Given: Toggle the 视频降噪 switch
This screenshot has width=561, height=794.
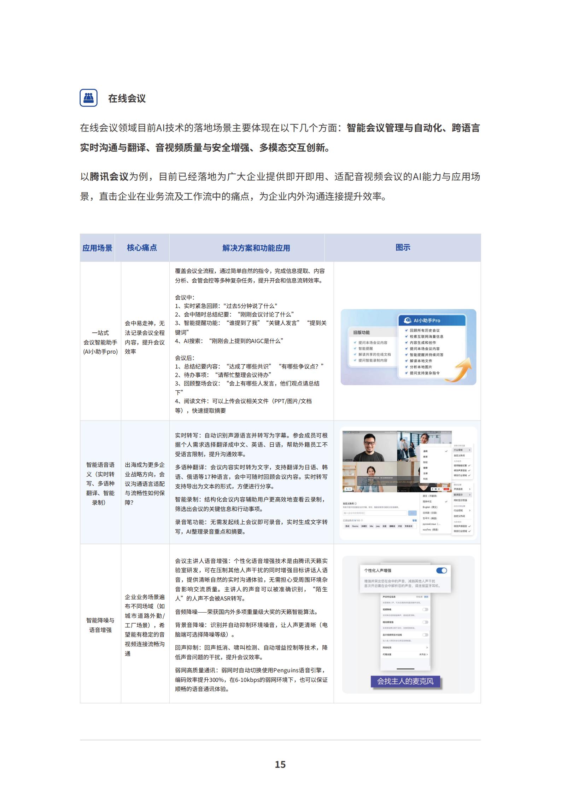Looking at the screenshot, I should 425,609.
